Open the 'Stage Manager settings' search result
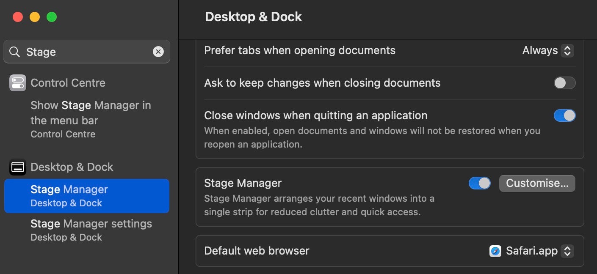 [91, 230]
